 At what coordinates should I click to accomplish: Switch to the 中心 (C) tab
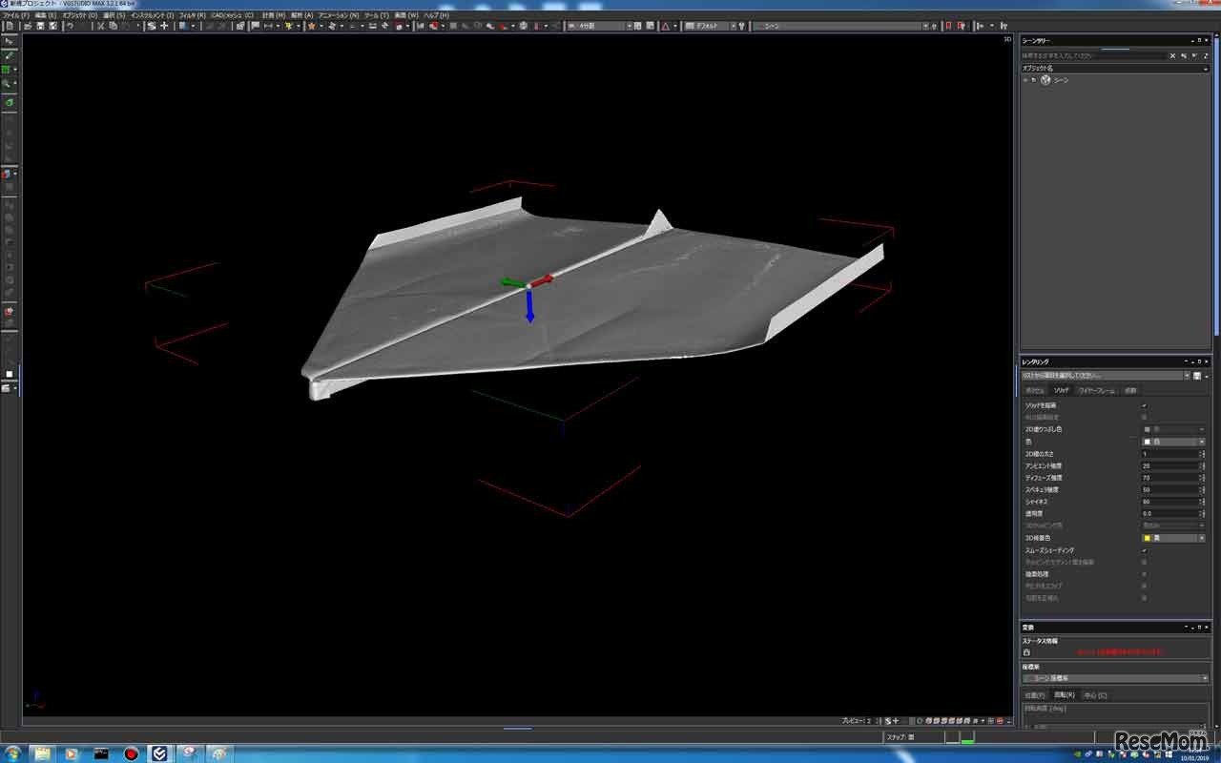pos(1095,695)
